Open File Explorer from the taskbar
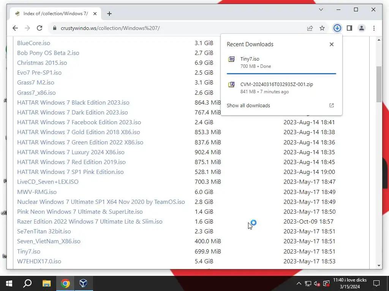The image size is (389, 291). (46, 283)
